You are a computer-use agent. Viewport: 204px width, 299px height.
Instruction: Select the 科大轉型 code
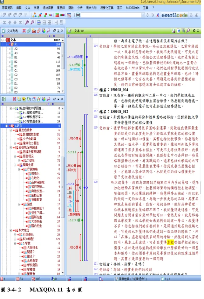(x=28, y=239)
